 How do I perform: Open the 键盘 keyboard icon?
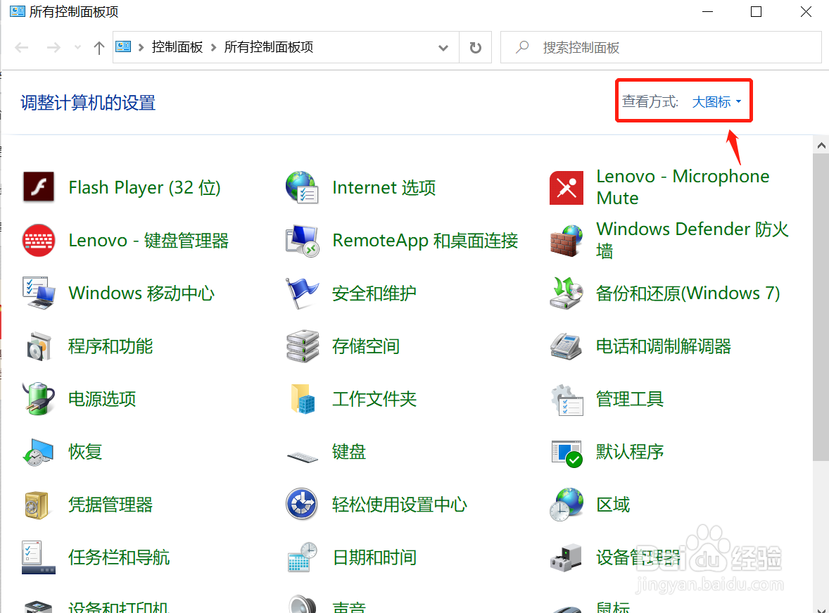(302, 456)
